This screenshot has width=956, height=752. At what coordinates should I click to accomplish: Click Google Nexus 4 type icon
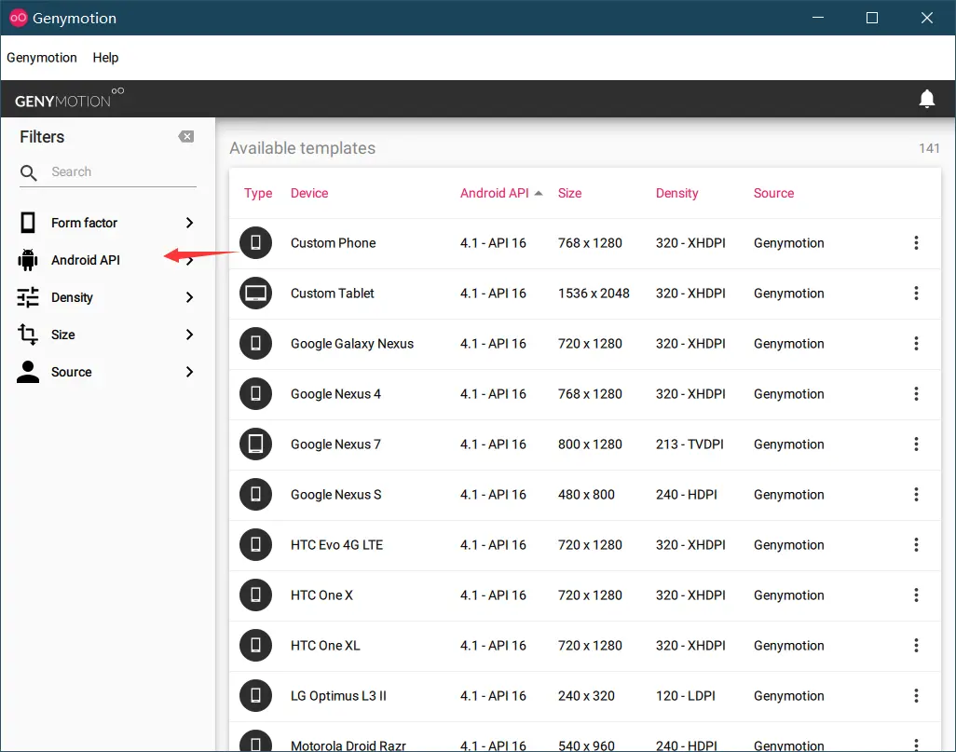(x=255, y=394)
